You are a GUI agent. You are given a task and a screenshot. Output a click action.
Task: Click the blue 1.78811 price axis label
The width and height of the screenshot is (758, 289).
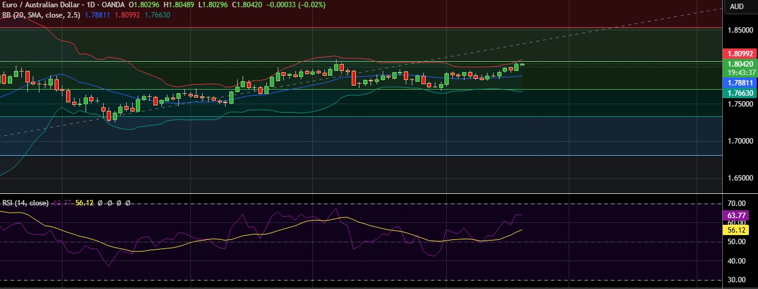tap(740, 83)
